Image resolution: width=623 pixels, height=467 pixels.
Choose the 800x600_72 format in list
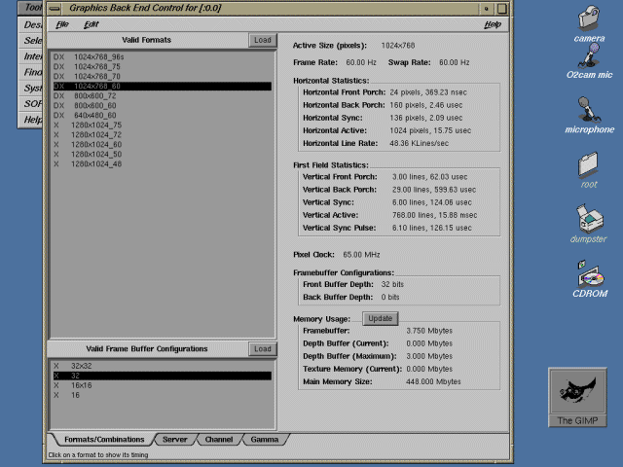point(95,96)
